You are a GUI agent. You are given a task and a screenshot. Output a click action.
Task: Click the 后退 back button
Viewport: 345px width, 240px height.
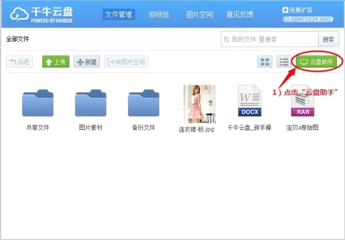[19, 62]
